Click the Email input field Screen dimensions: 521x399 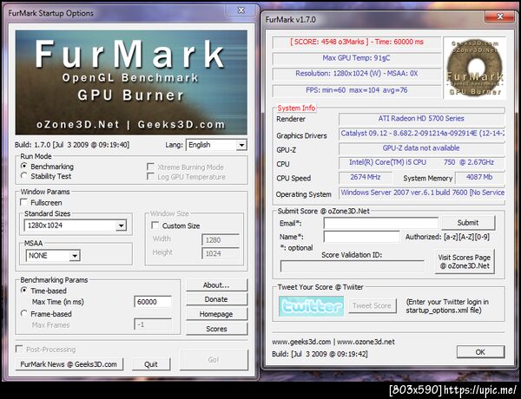click(381, 223)
